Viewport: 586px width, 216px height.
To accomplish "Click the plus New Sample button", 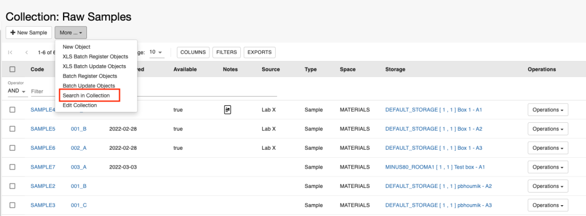I will click(x=29, y=33).
